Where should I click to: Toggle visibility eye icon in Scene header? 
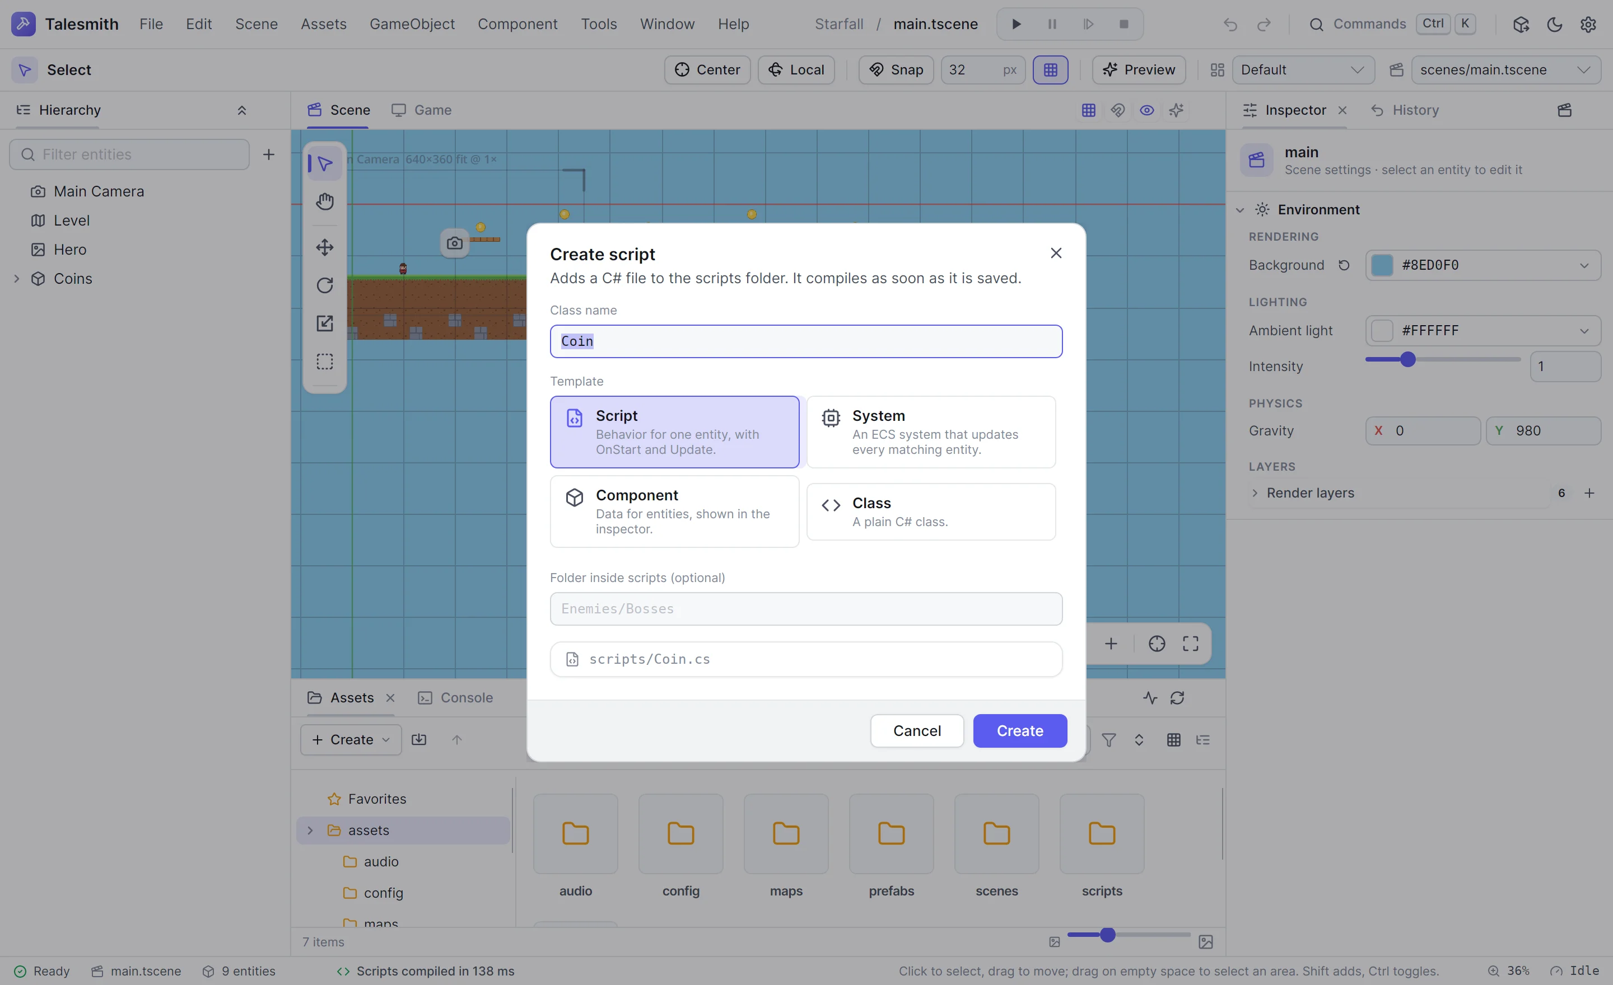(x=1147, y=110)
